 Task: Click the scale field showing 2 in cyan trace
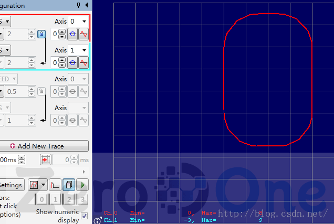(x=17, y=63)
